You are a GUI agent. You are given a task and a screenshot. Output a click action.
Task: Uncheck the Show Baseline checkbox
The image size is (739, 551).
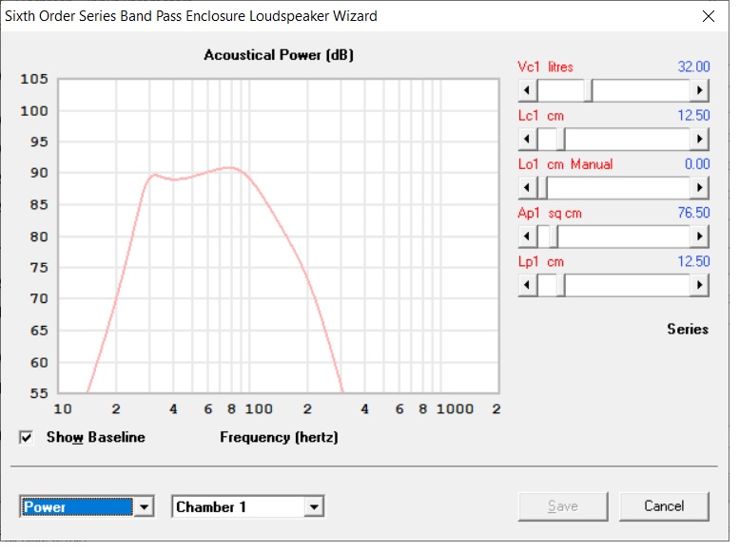[x=27, y=438]
